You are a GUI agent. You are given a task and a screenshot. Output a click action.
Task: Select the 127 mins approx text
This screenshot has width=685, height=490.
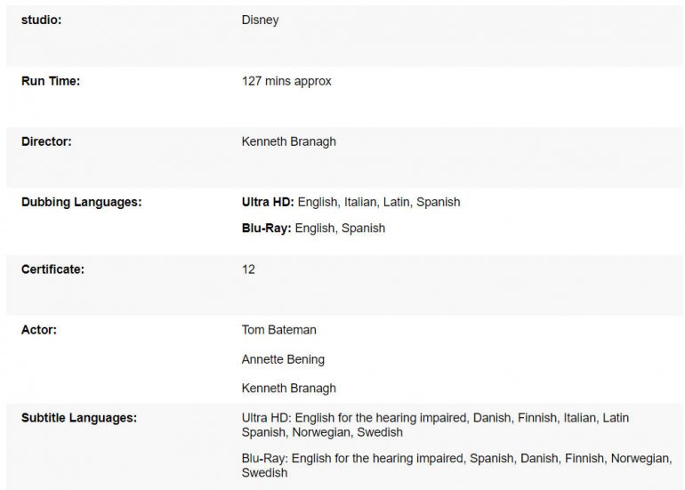pyautogui.click(x=286, y=81)
